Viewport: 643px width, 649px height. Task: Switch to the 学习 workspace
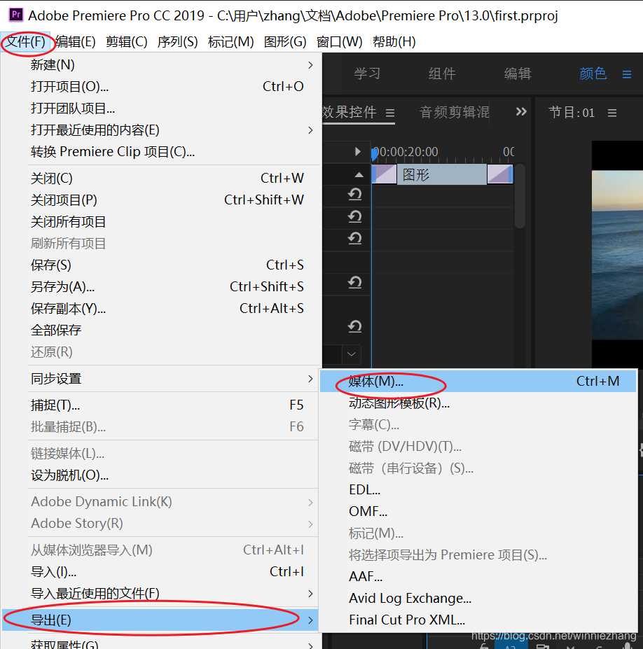[367, 74]
